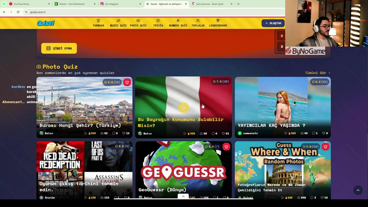Click the scroll-to-top arrow button

(x=358, y=190)
